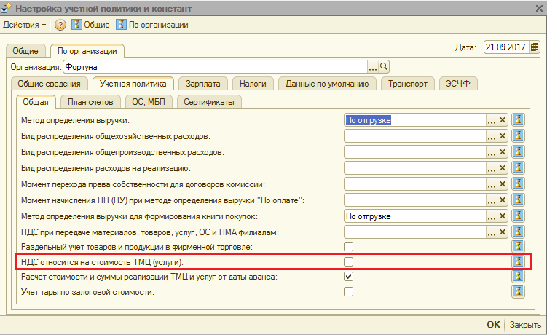Enable НДС относится на стоимость ТМЦ checkbox

[x=349, y=261]
